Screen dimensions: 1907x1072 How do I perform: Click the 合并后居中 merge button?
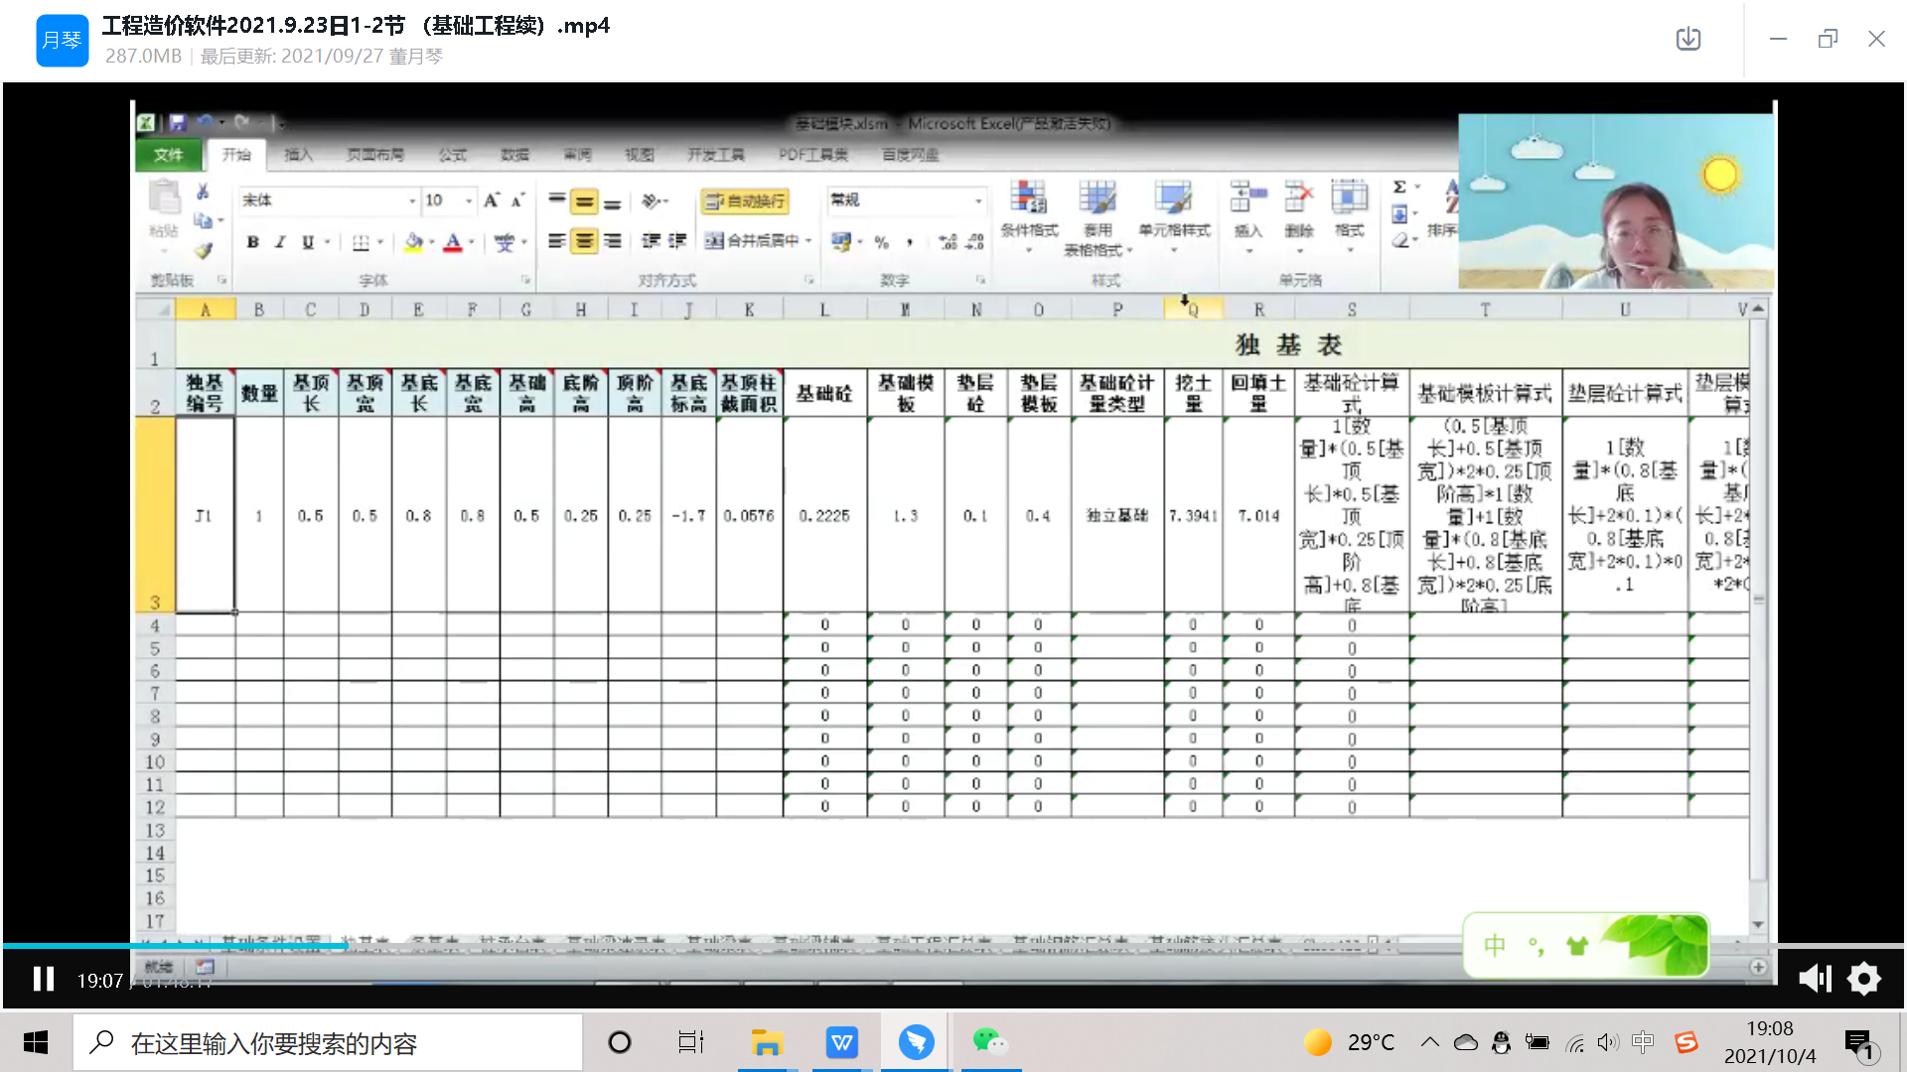click(752, 241)
